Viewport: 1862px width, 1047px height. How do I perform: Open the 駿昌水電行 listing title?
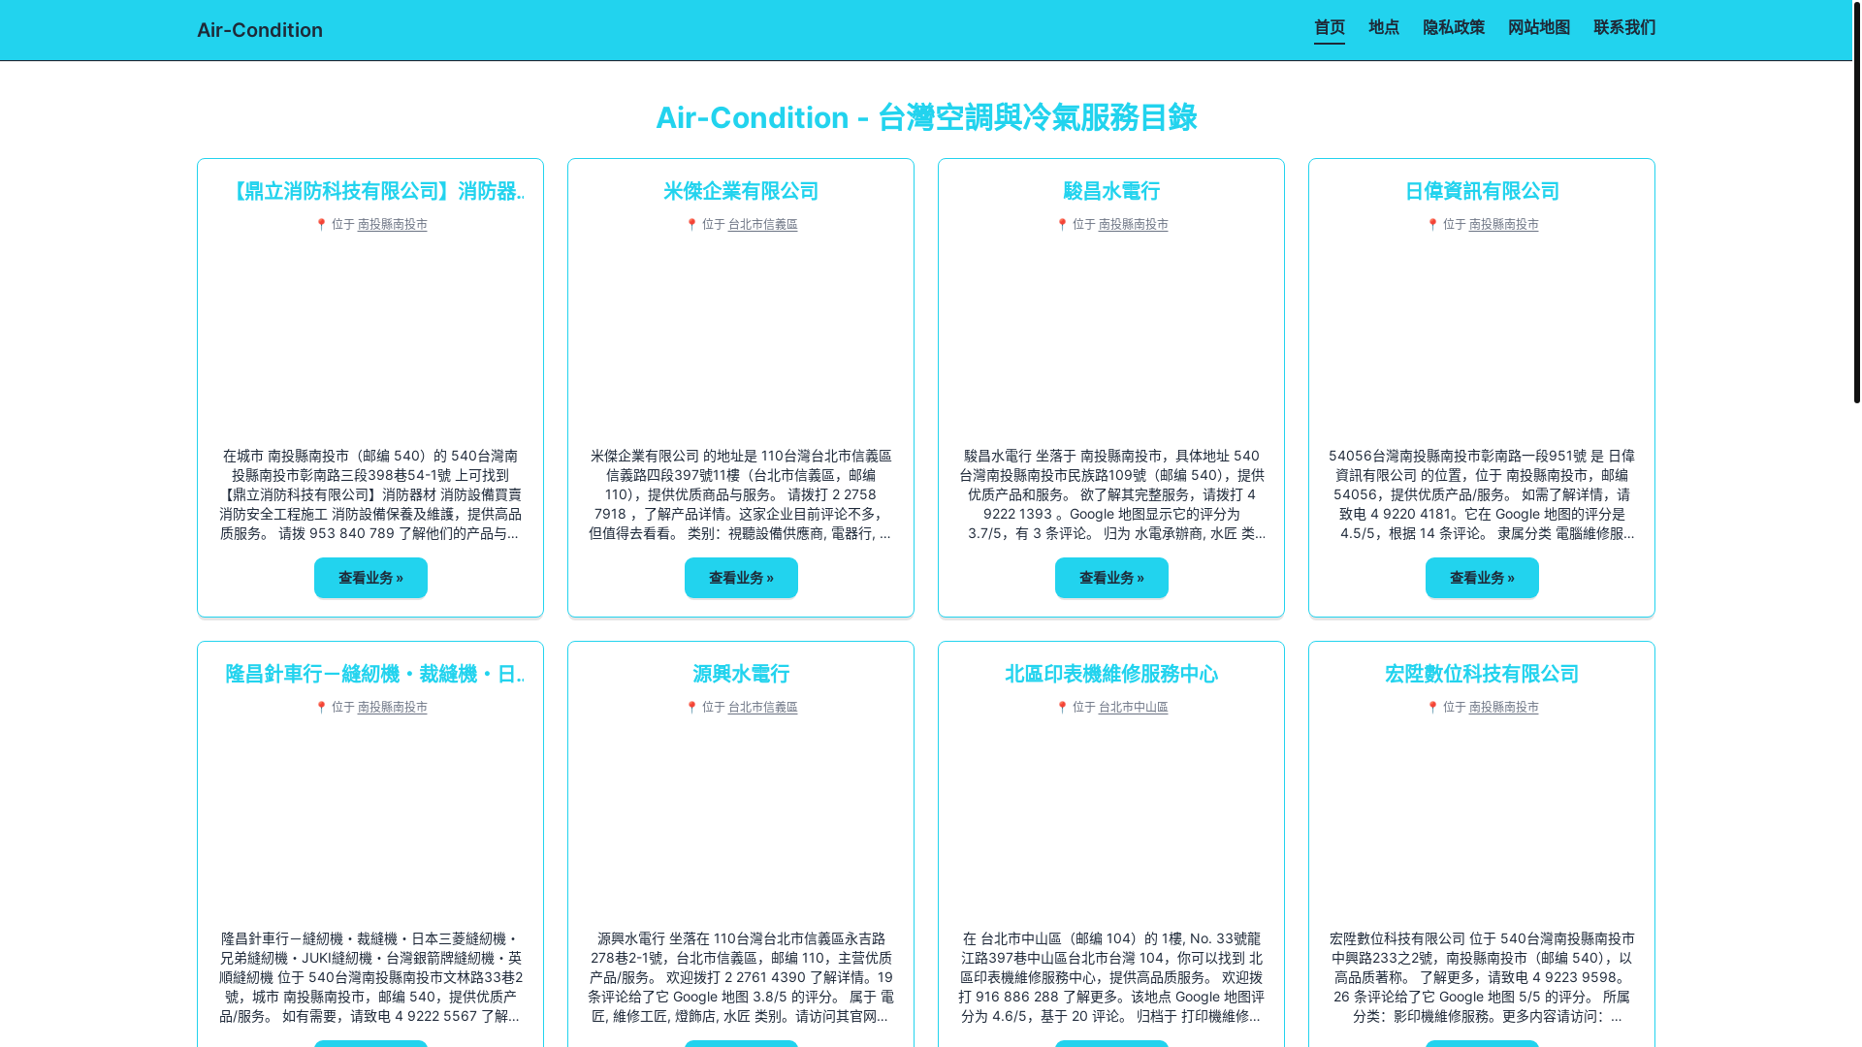(x=1111, y=191)
